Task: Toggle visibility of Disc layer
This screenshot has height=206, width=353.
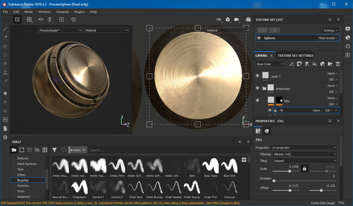Action: point(258,100)
